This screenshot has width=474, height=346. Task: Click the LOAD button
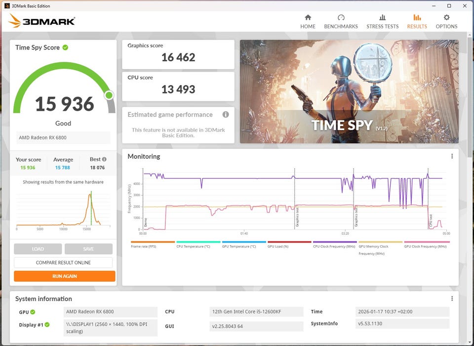point(38,249)
